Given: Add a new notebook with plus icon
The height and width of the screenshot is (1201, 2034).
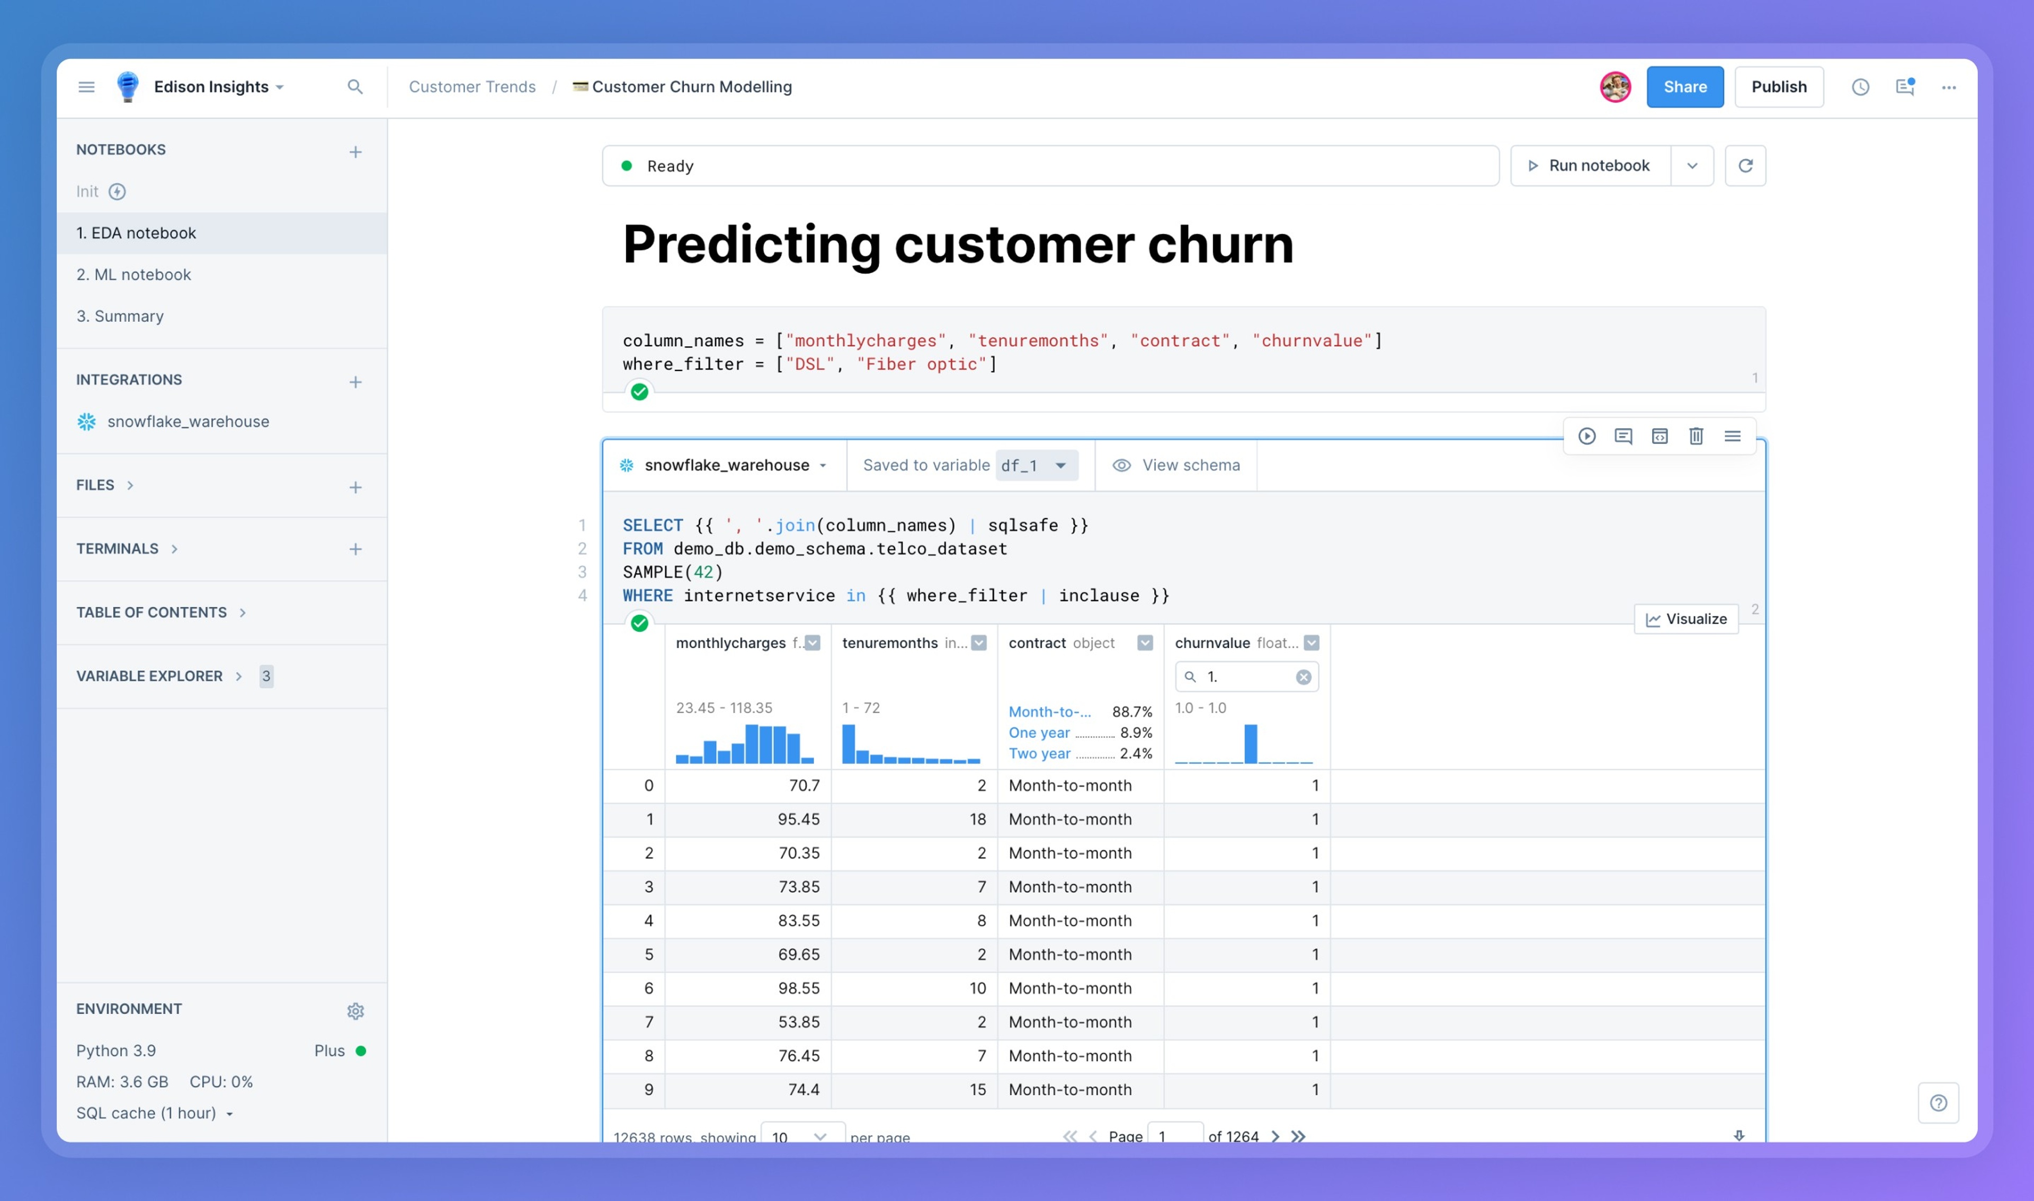Looking at the screenshot, I should pos(355,152).
